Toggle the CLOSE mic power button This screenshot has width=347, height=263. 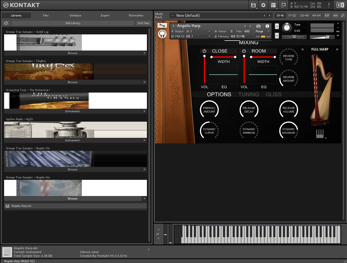point(204,51)
